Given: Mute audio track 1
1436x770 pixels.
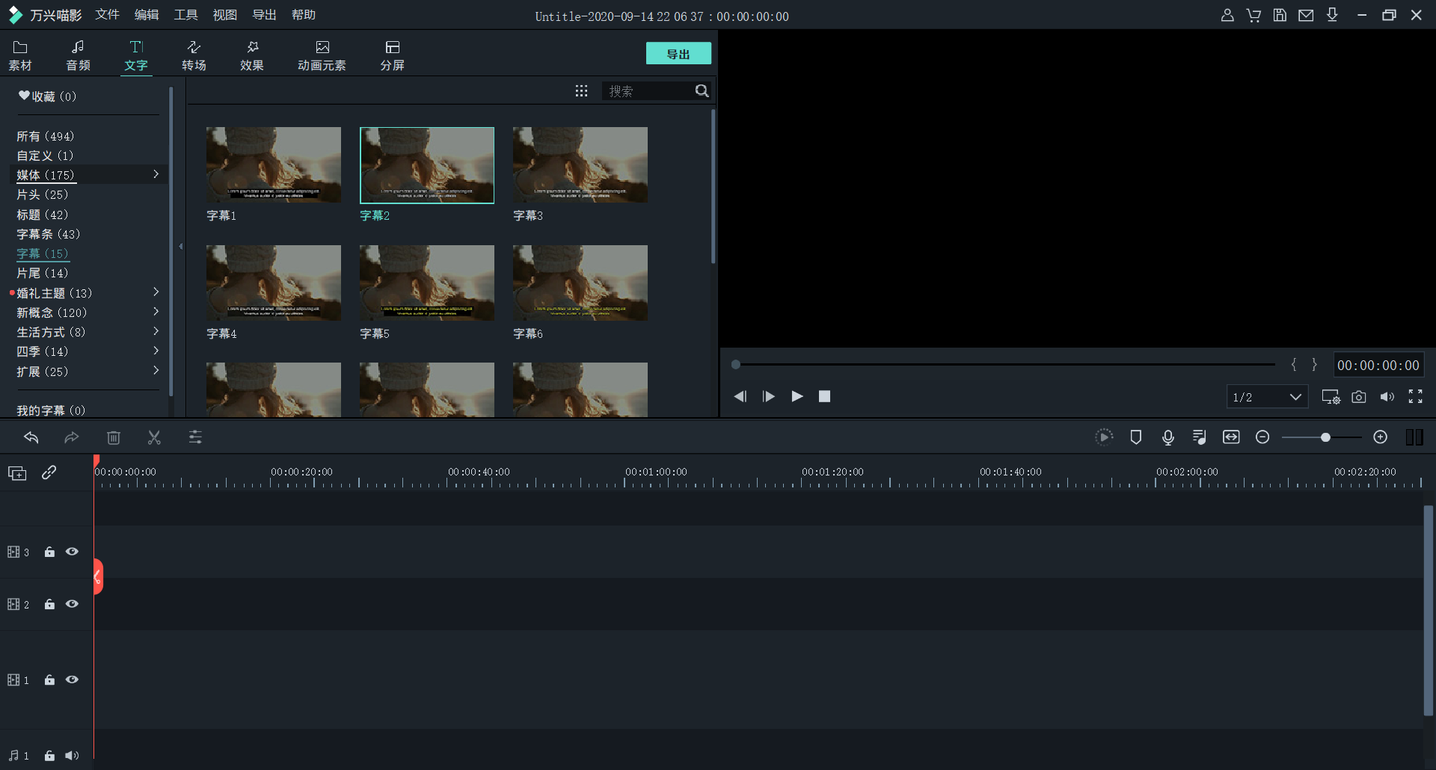Looking at the screenshot, I should point(72,756).
